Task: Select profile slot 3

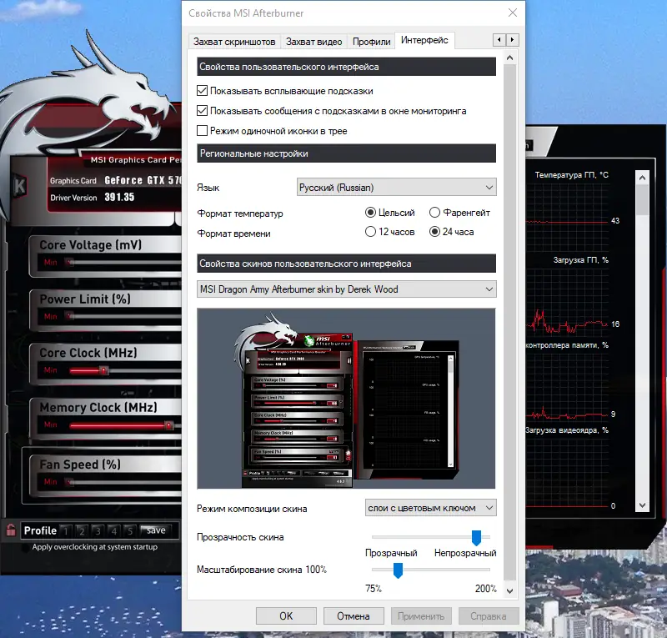Action: [x=98, y=530]
